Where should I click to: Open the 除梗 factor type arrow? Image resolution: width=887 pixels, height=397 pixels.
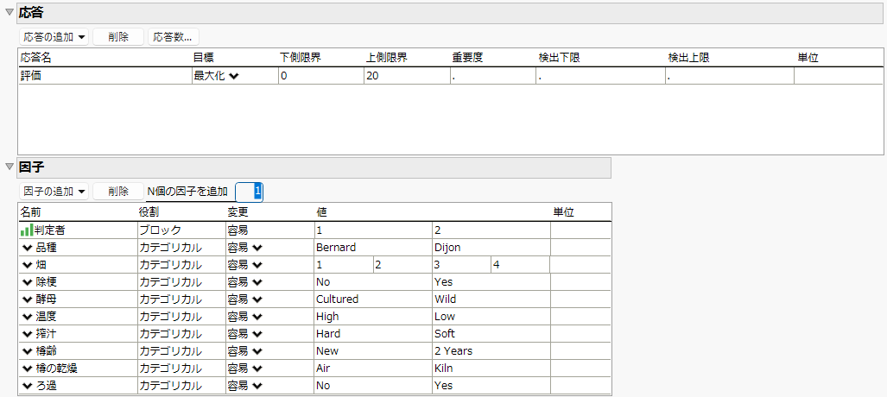pos(27,282)
